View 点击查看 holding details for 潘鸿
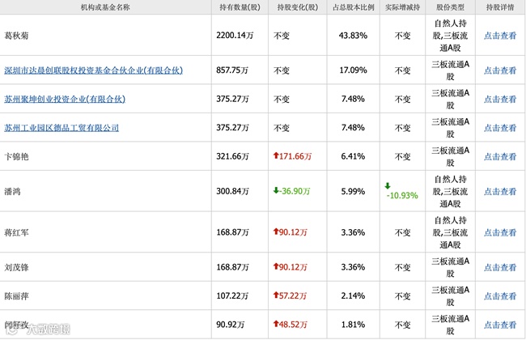 [500, 192]
